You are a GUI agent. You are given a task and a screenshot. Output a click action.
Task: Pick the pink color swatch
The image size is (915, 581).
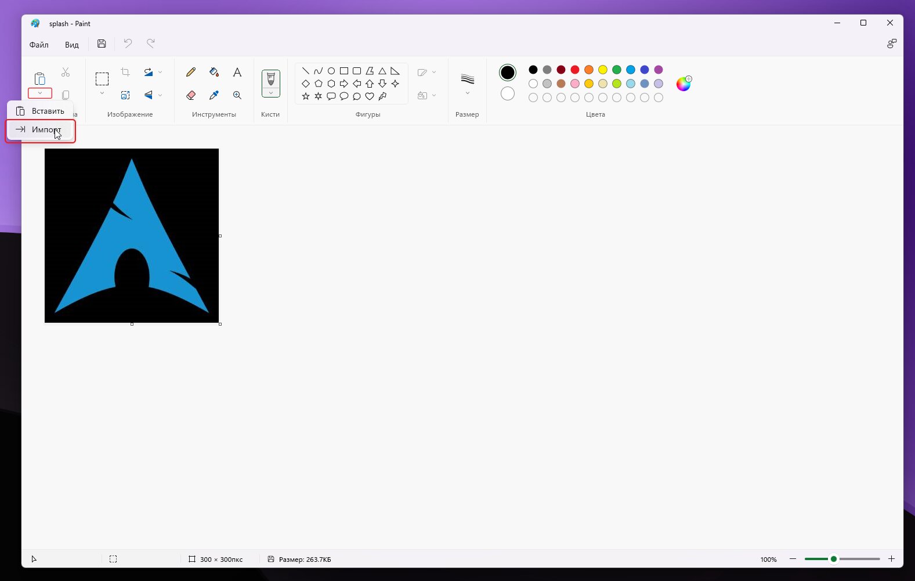coord(575,84)
